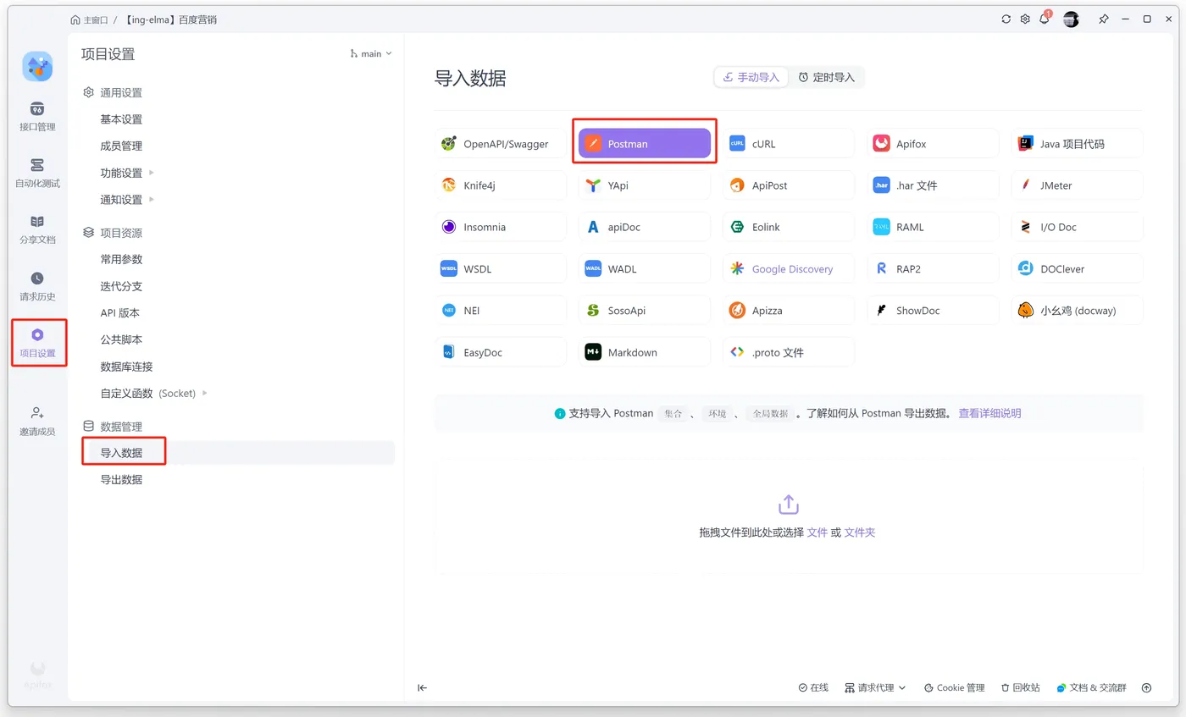1186x717 pixels.
Task: Open 回收站 in the status bar
Action: (x=1020, y=687)
